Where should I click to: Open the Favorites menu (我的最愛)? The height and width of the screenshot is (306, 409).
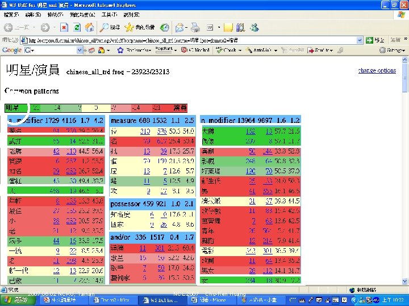pos(82,15)
